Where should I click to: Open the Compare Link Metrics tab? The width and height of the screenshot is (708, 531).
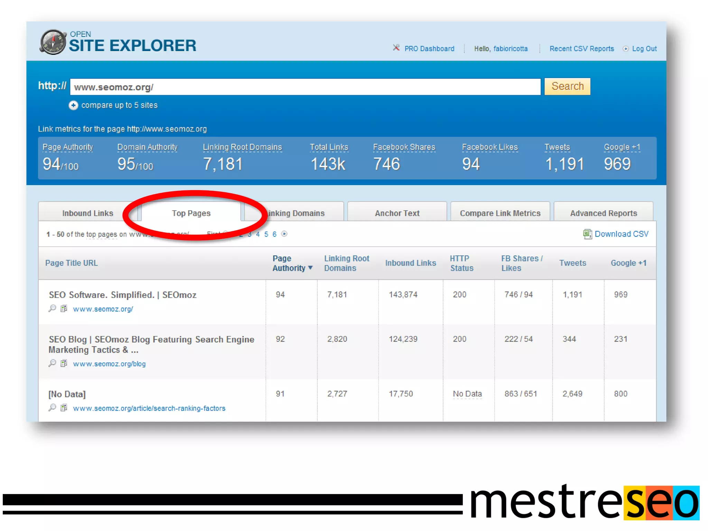[500, 213]
